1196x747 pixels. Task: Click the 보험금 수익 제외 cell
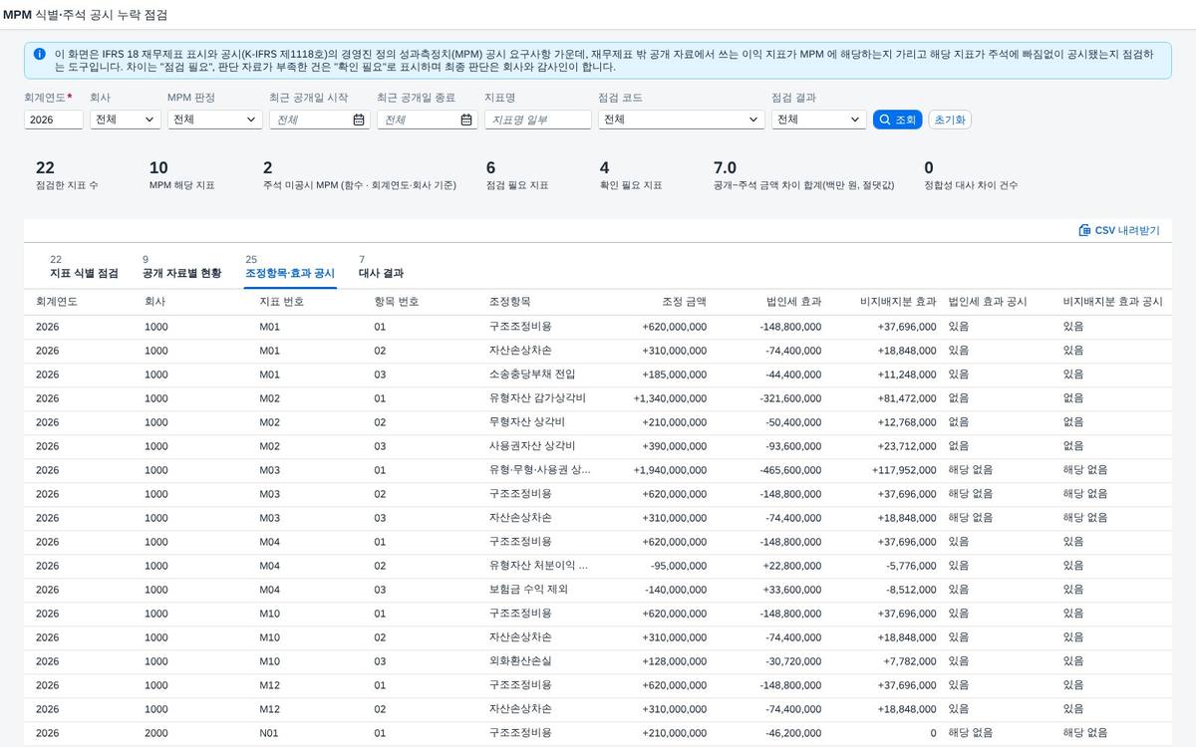click(528, 590)
